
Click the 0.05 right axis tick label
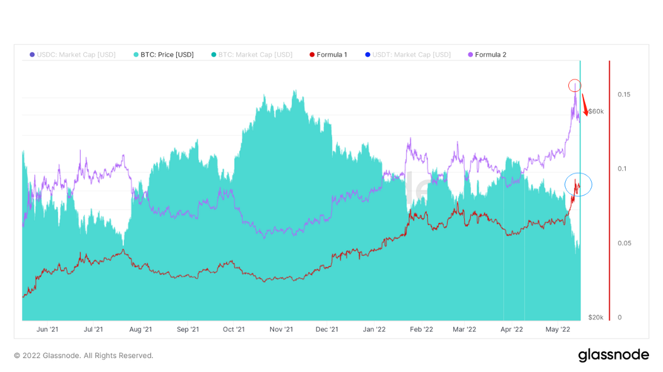click(x=624, y=243)
